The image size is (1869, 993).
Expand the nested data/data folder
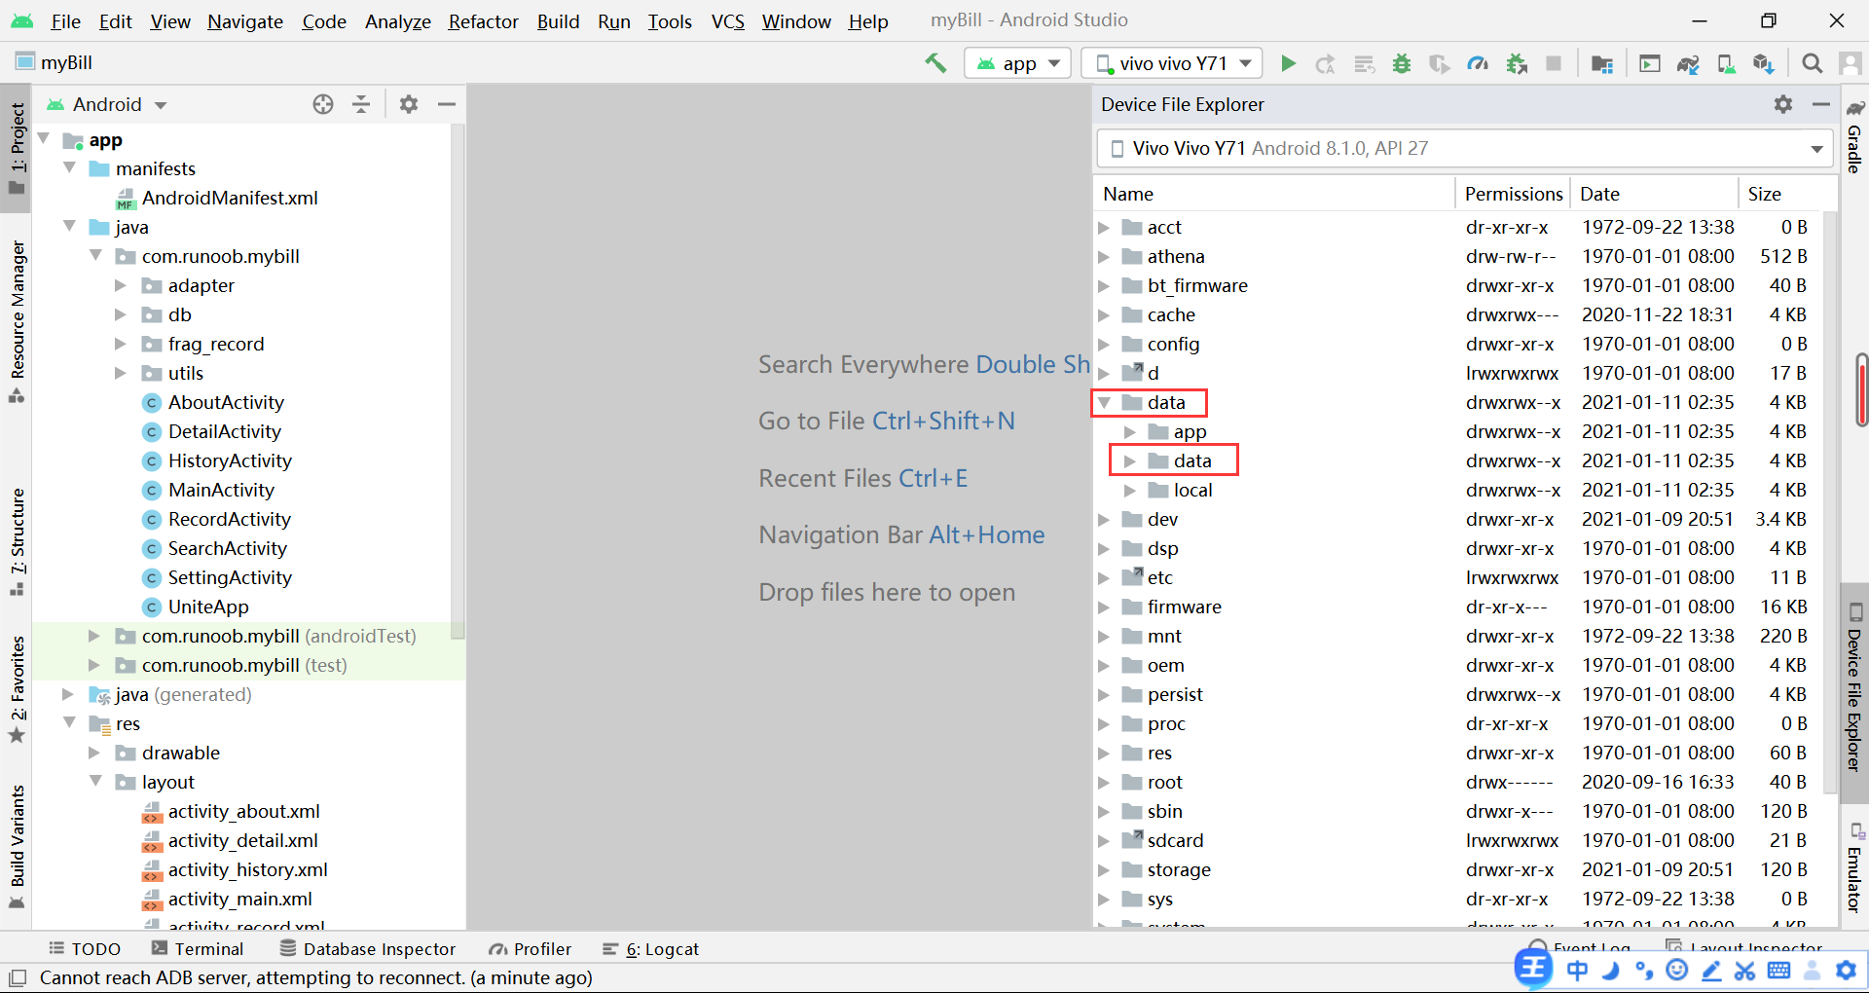pos(1130,460)
